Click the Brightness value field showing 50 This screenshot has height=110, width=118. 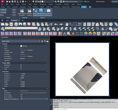coord(34,65)
